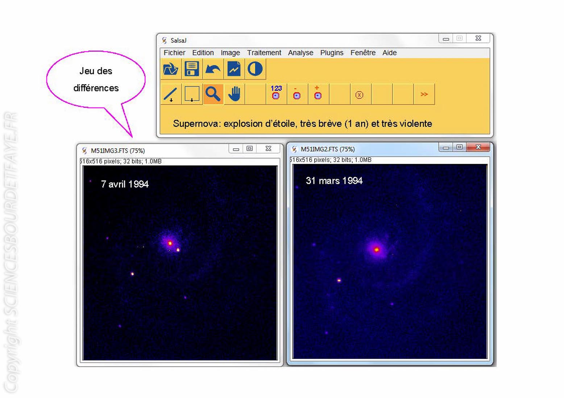Open the Plugins menu
This screenshot has height=398, width=564.
(x=332, y=53)
